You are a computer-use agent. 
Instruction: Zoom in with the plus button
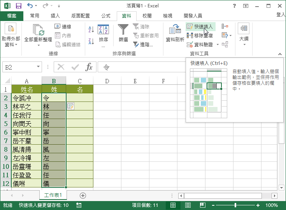(258, 205)
